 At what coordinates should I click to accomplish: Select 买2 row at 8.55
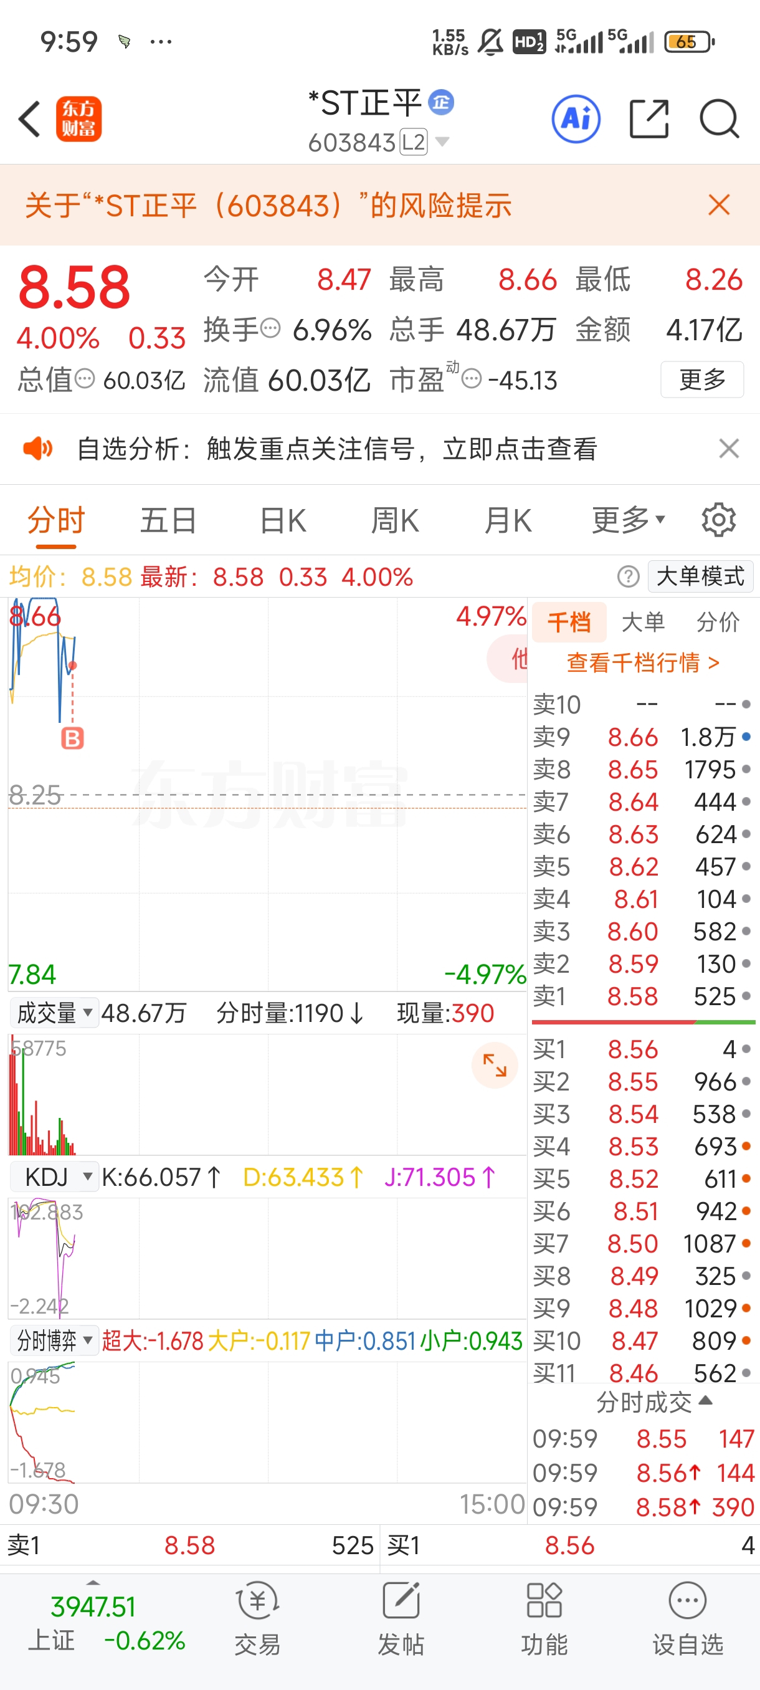click(x=643, y=1081)
